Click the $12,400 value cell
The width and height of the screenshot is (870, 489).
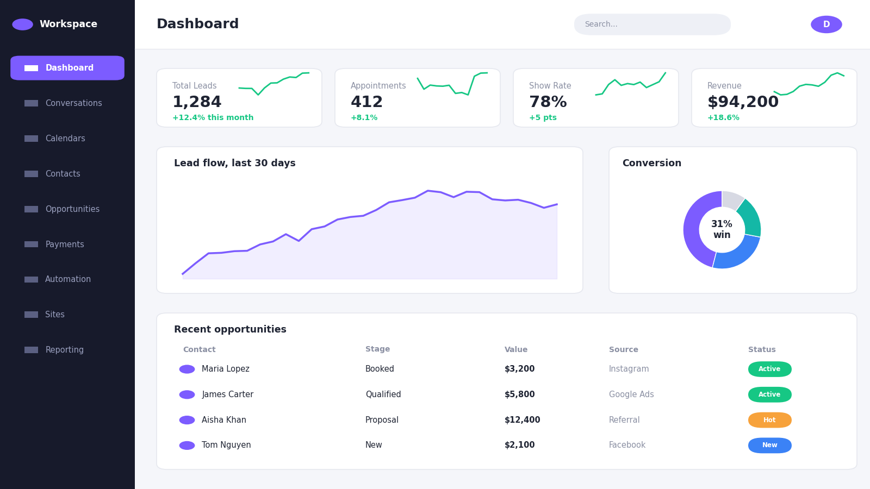point(523,420)
